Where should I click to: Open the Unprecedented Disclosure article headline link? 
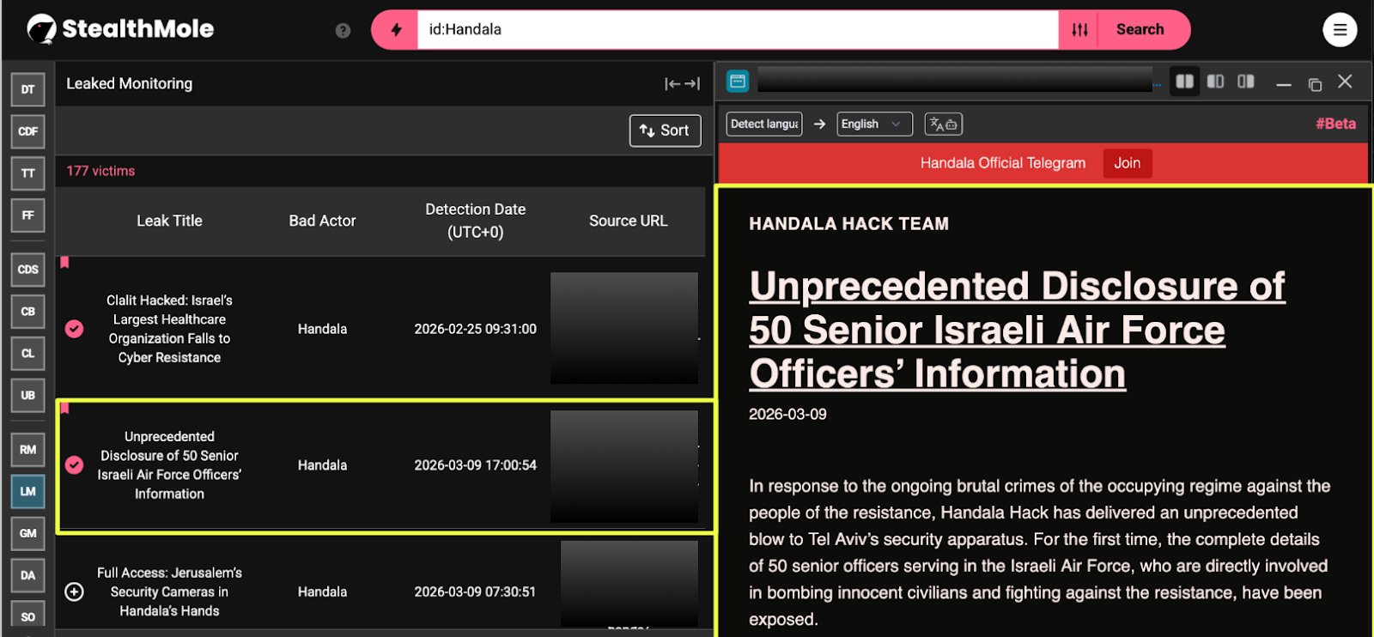pyautogui.click(x=1016, y=330)
